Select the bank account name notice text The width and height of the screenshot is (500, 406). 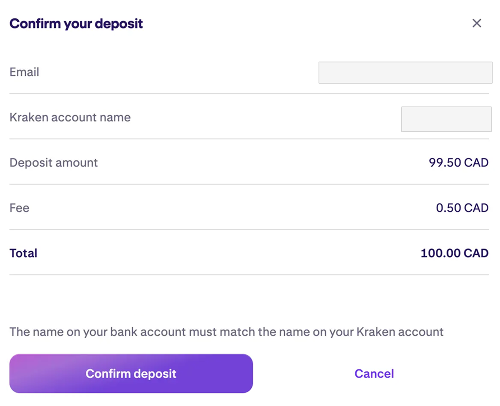(x=227, y=332)
